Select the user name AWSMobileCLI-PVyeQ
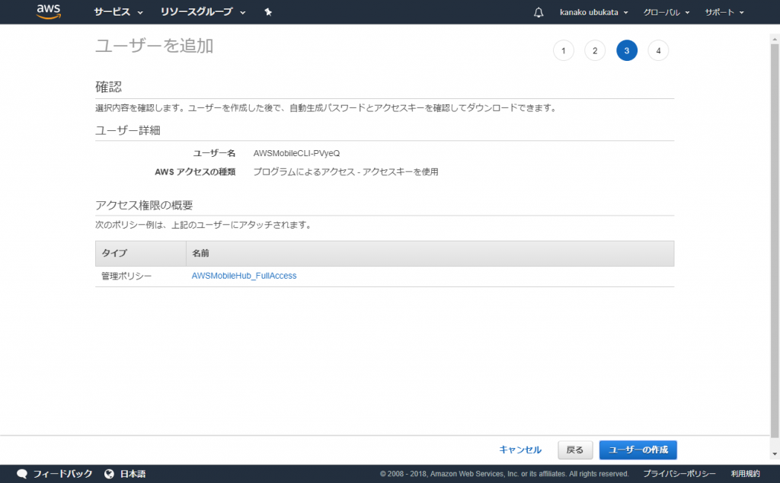This screenshot has height=483, width=780. (296, 153)
